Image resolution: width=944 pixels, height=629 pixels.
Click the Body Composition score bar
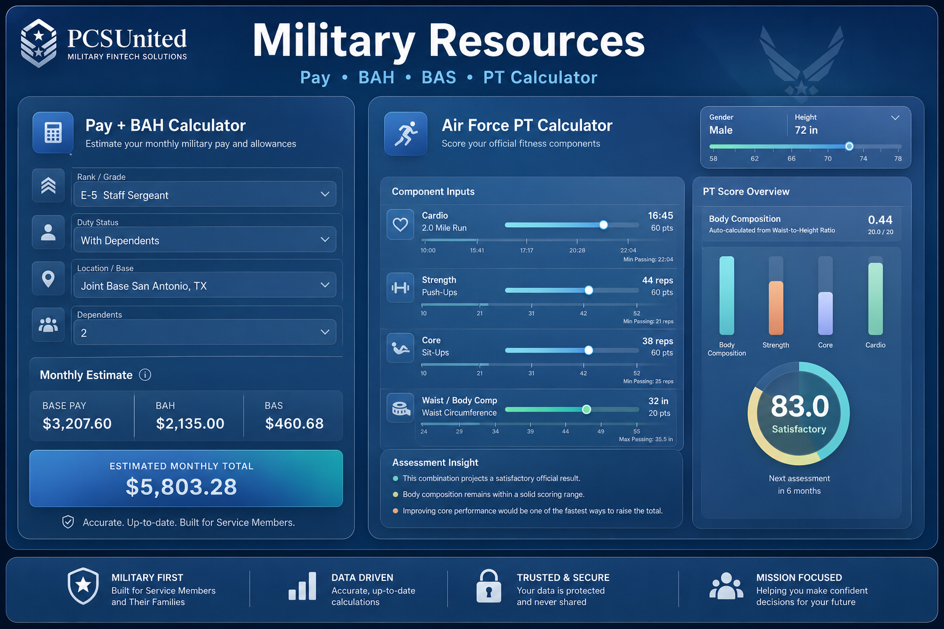pyautogui.click(x=726, y=295)
